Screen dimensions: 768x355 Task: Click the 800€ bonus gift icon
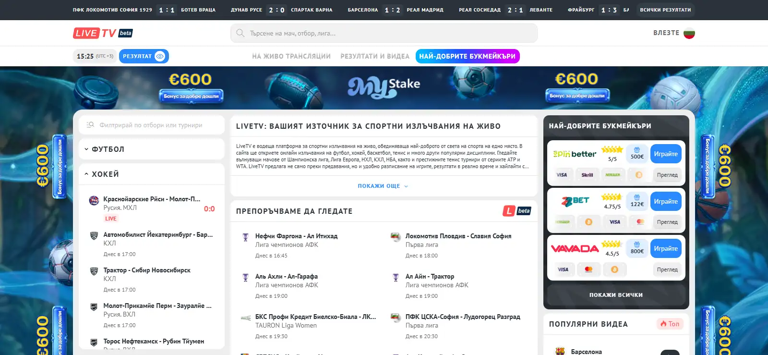click(x=637, y=245)
